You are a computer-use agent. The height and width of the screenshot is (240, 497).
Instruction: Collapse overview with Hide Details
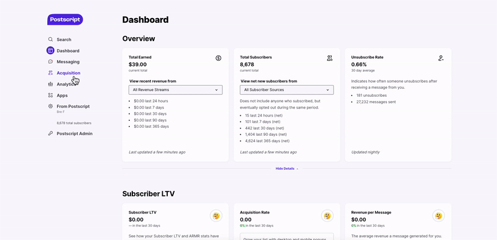287,169
